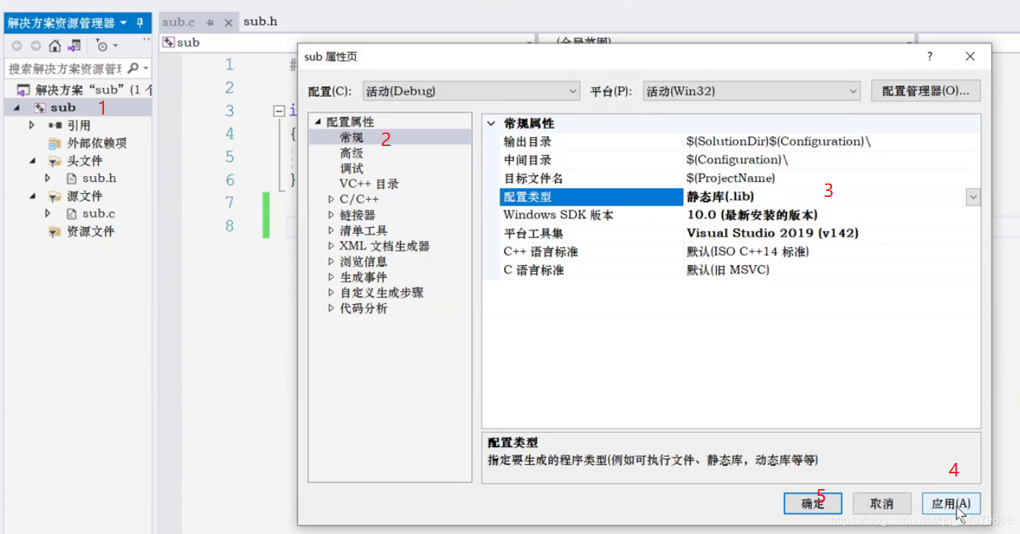Viewport: 1020px width, 534px height.
Task: Click the 引用 references icon
Action: 55,125
